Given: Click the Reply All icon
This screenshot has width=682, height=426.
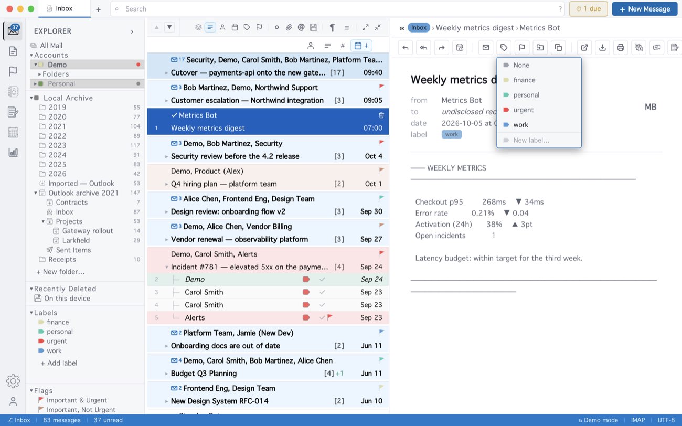Looking at the screenshot, I should 423,48.
